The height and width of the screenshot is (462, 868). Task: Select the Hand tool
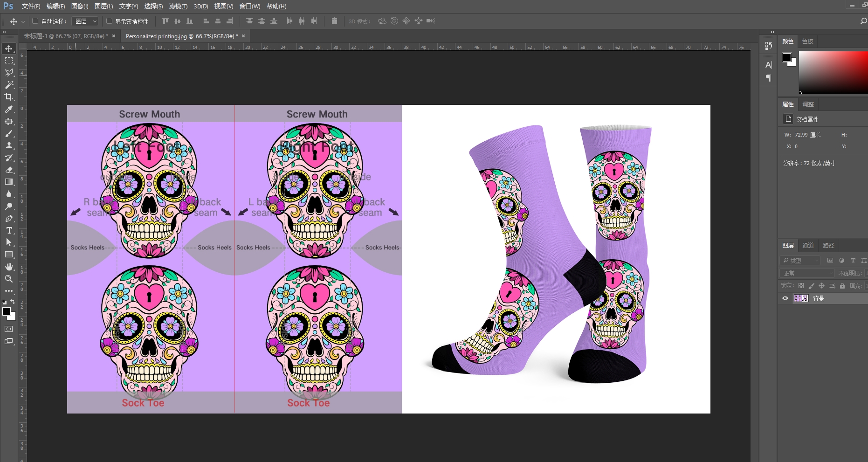click(9, 267)
